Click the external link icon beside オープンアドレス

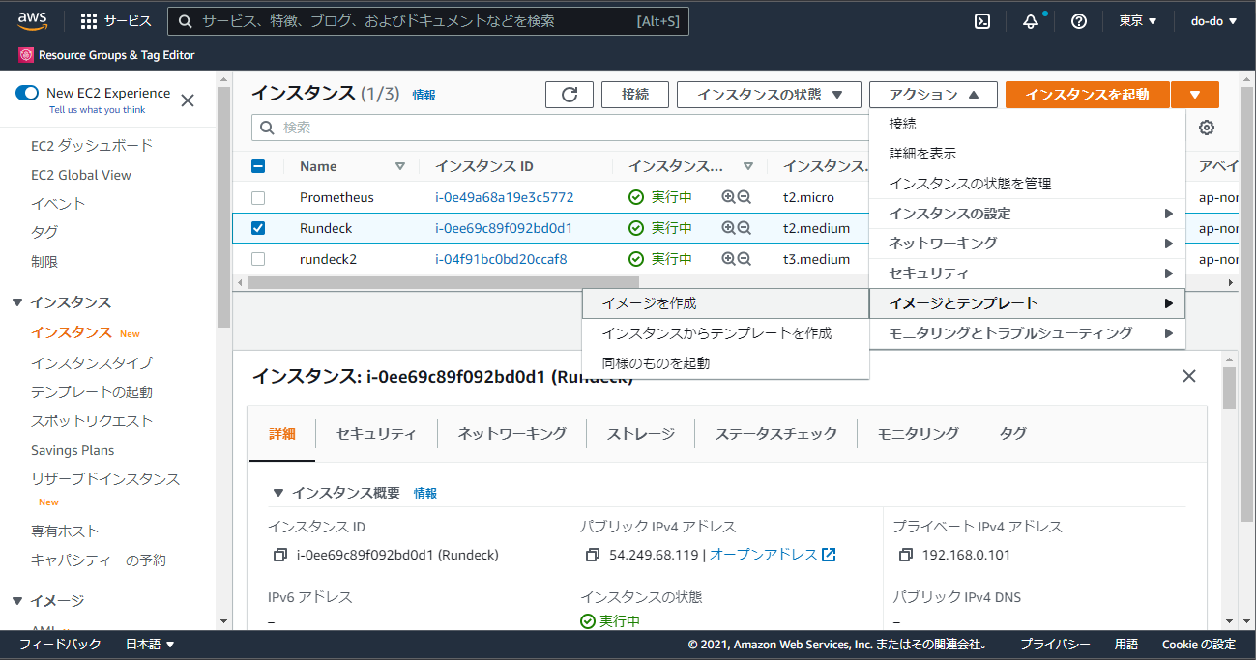click(x=829, y=555)
